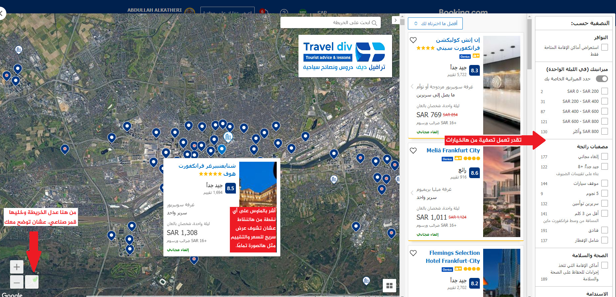Viewport: 616px width, 297px height.
Task: Save إن إتش كوليكشن hotel with heart icon
Action: 413,40
